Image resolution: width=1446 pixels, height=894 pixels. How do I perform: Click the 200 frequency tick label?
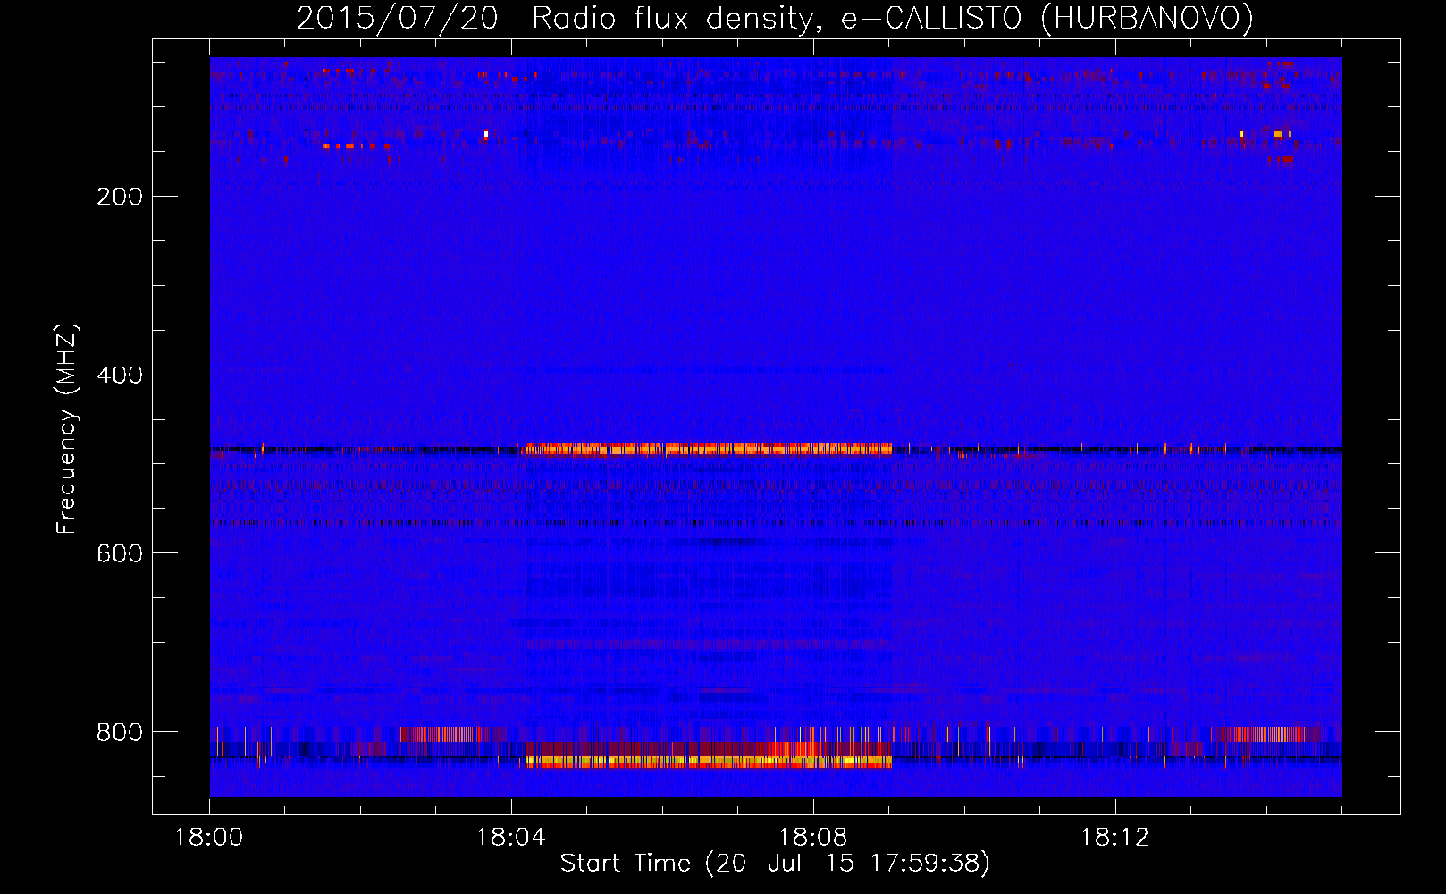(120, 197)
